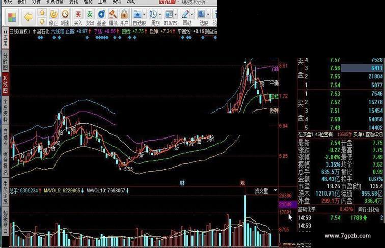Expand the 选股 dropdown arrow
Screen dimensions: 385x248
click(x=208, y=14)
